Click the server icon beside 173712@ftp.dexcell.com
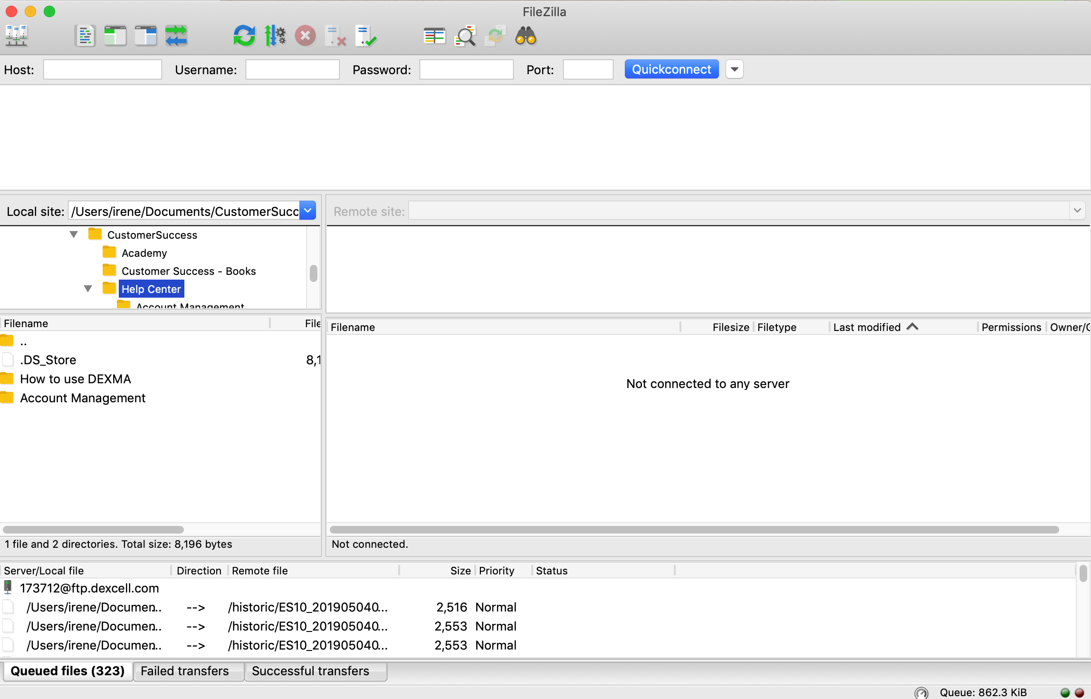The height and width of the screenshot is (699, 1091). point(8,588)
